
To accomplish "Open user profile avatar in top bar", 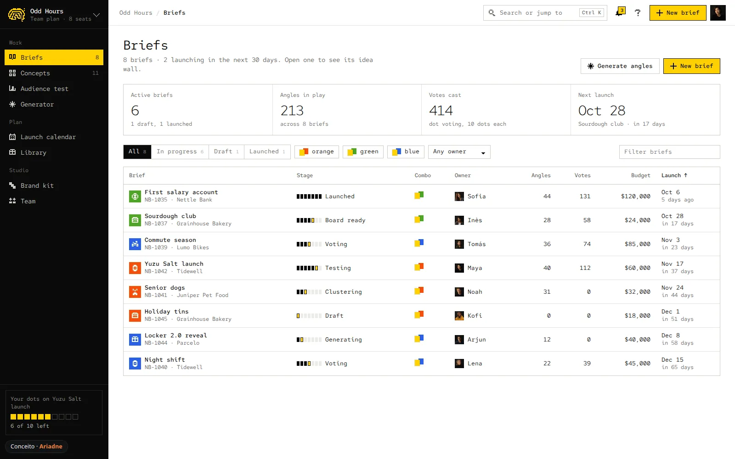I will point(718,13).
